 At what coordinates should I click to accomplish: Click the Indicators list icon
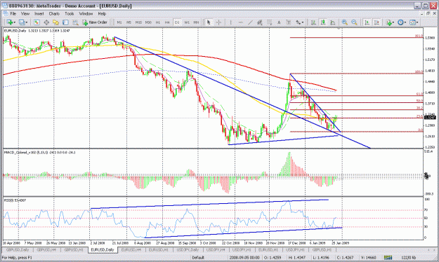(x=388, y=22)
